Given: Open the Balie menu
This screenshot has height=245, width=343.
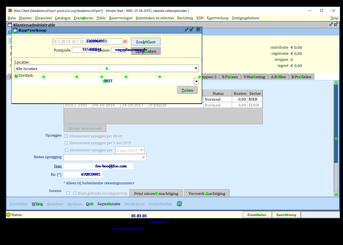Looking at the screenshot, I should 12,18.
